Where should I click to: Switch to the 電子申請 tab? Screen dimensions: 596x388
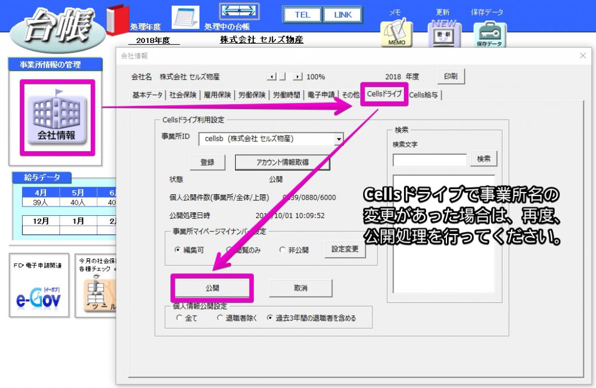pos(321,95)
